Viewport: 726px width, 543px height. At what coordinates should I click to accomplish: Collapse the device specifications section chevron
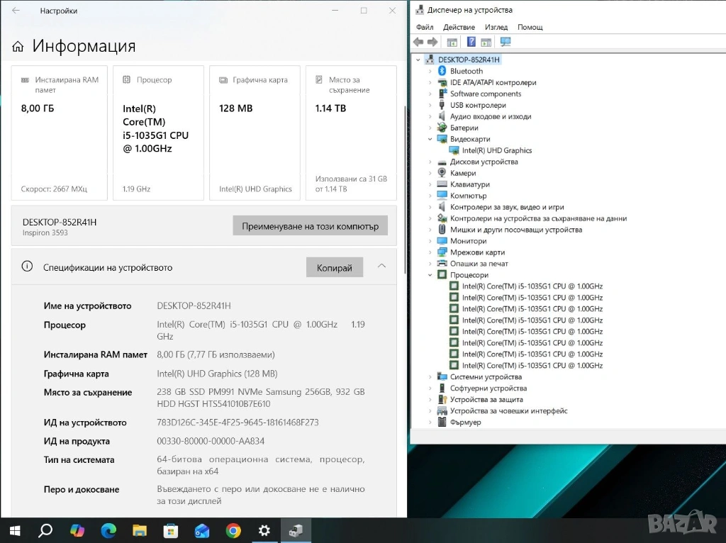381,267
